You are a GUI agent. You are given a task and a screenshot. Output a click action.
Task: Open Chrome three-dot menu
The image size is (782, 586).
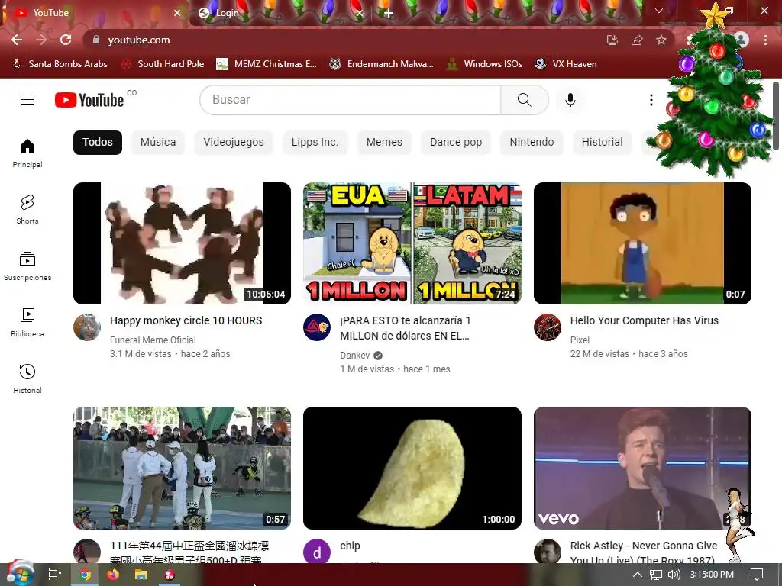point(765,40)
